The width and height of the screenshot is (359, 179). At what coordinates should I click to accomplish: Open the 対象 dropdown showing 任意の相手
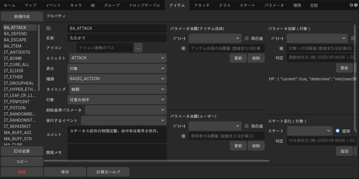tap(117, 99)
